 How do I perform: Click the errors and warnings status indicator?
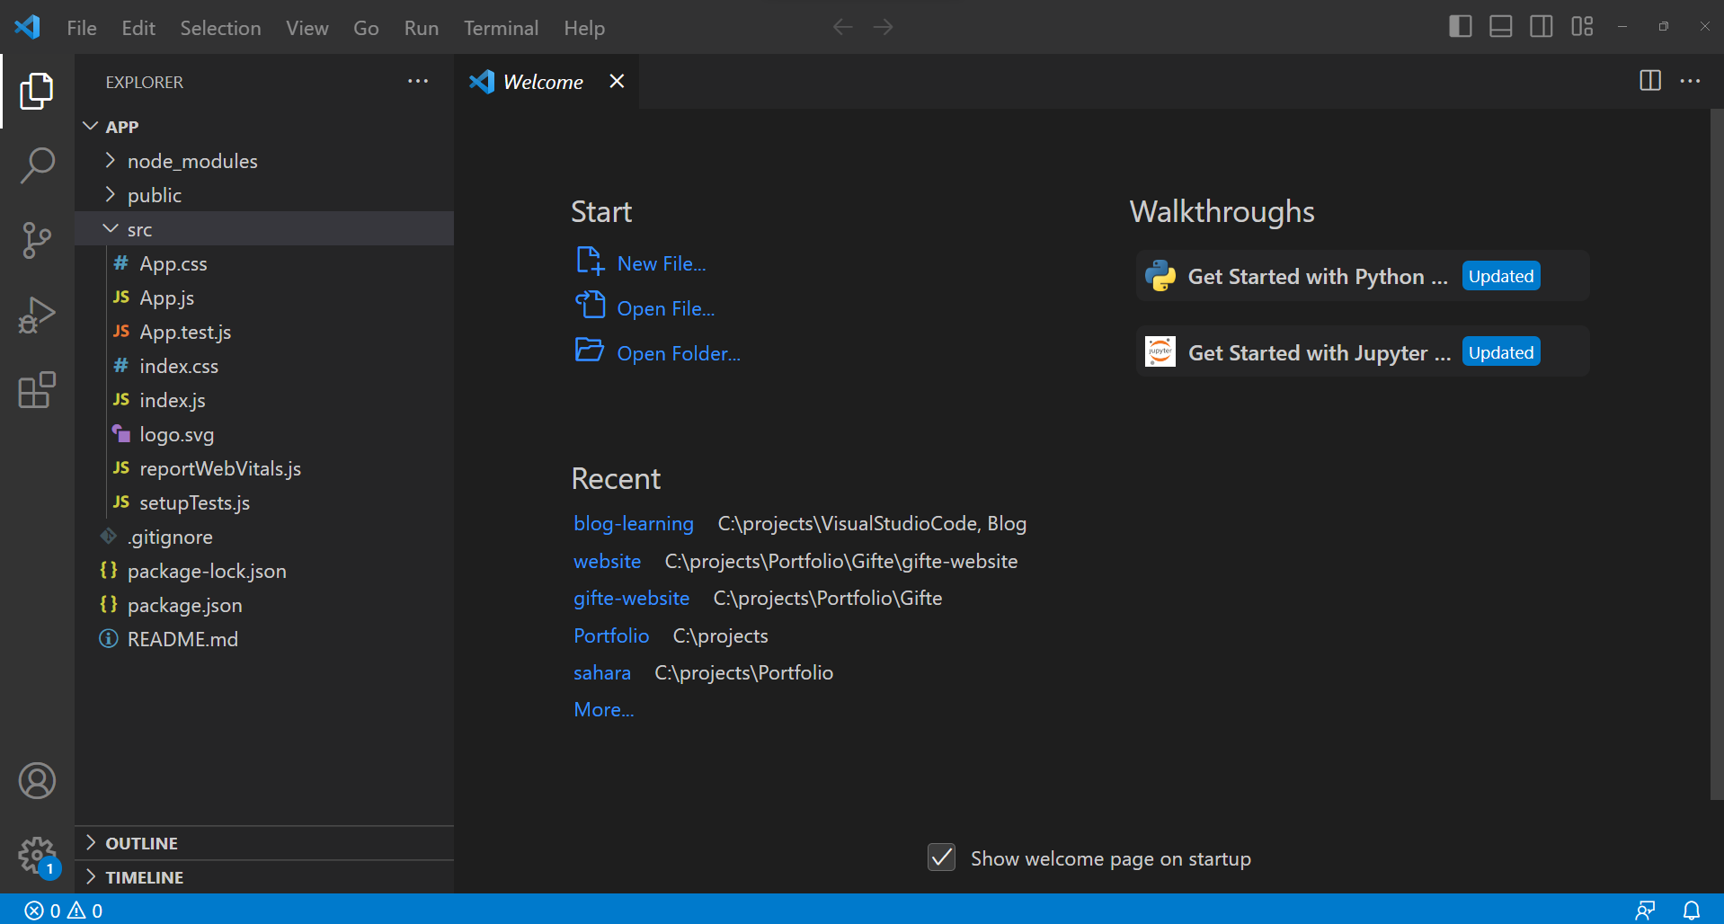(63, 911)
